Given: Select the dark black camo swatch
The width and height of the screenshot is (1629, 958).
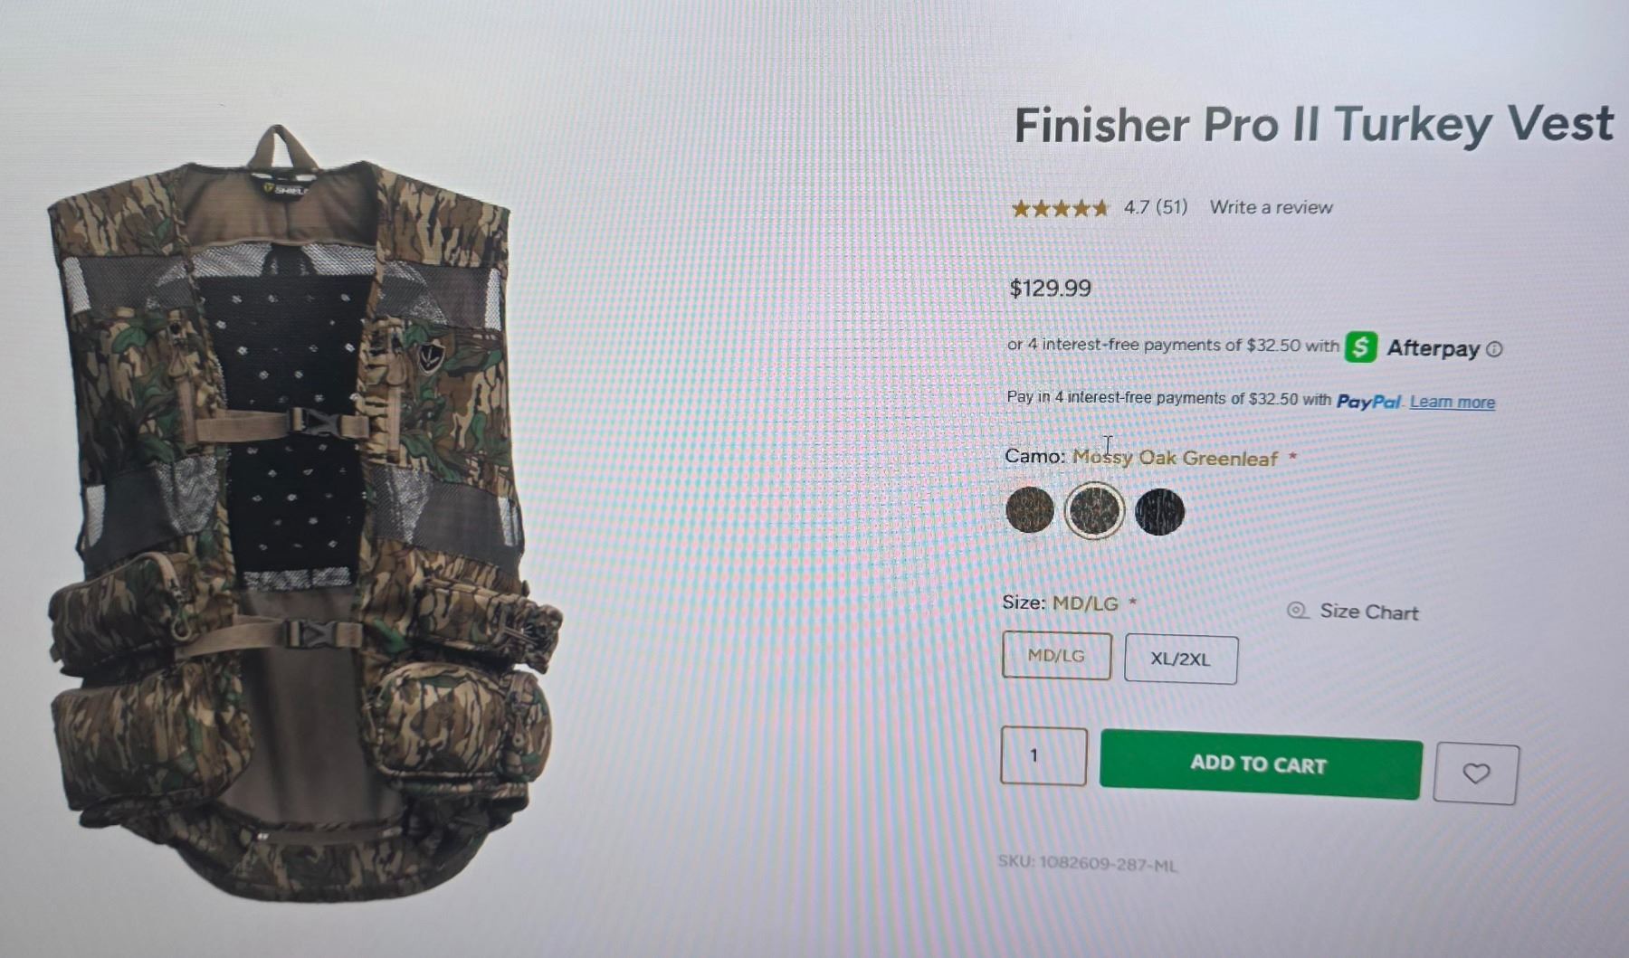Looking at the screenshot, I should point(1159,512).
